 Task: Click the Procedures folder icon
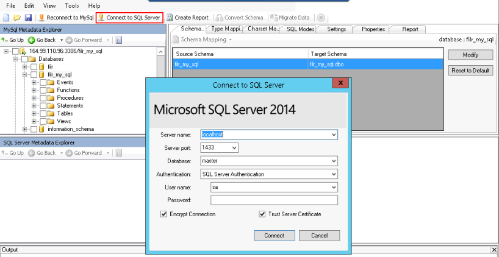point(51,98)
